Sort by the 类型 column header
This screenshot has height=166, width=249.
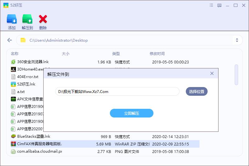[x=116, y=53]
